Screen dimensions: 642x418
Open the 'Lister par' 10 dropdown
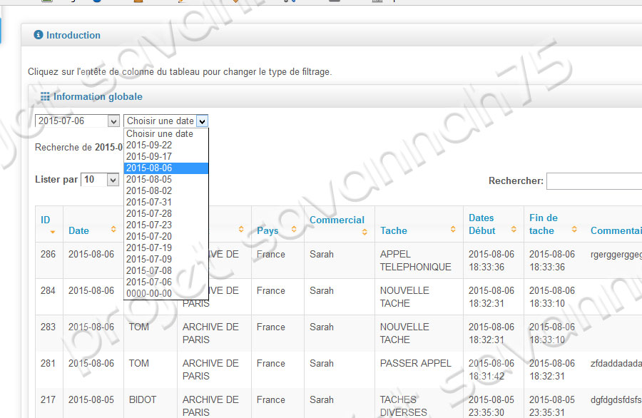tap(112, 180)
